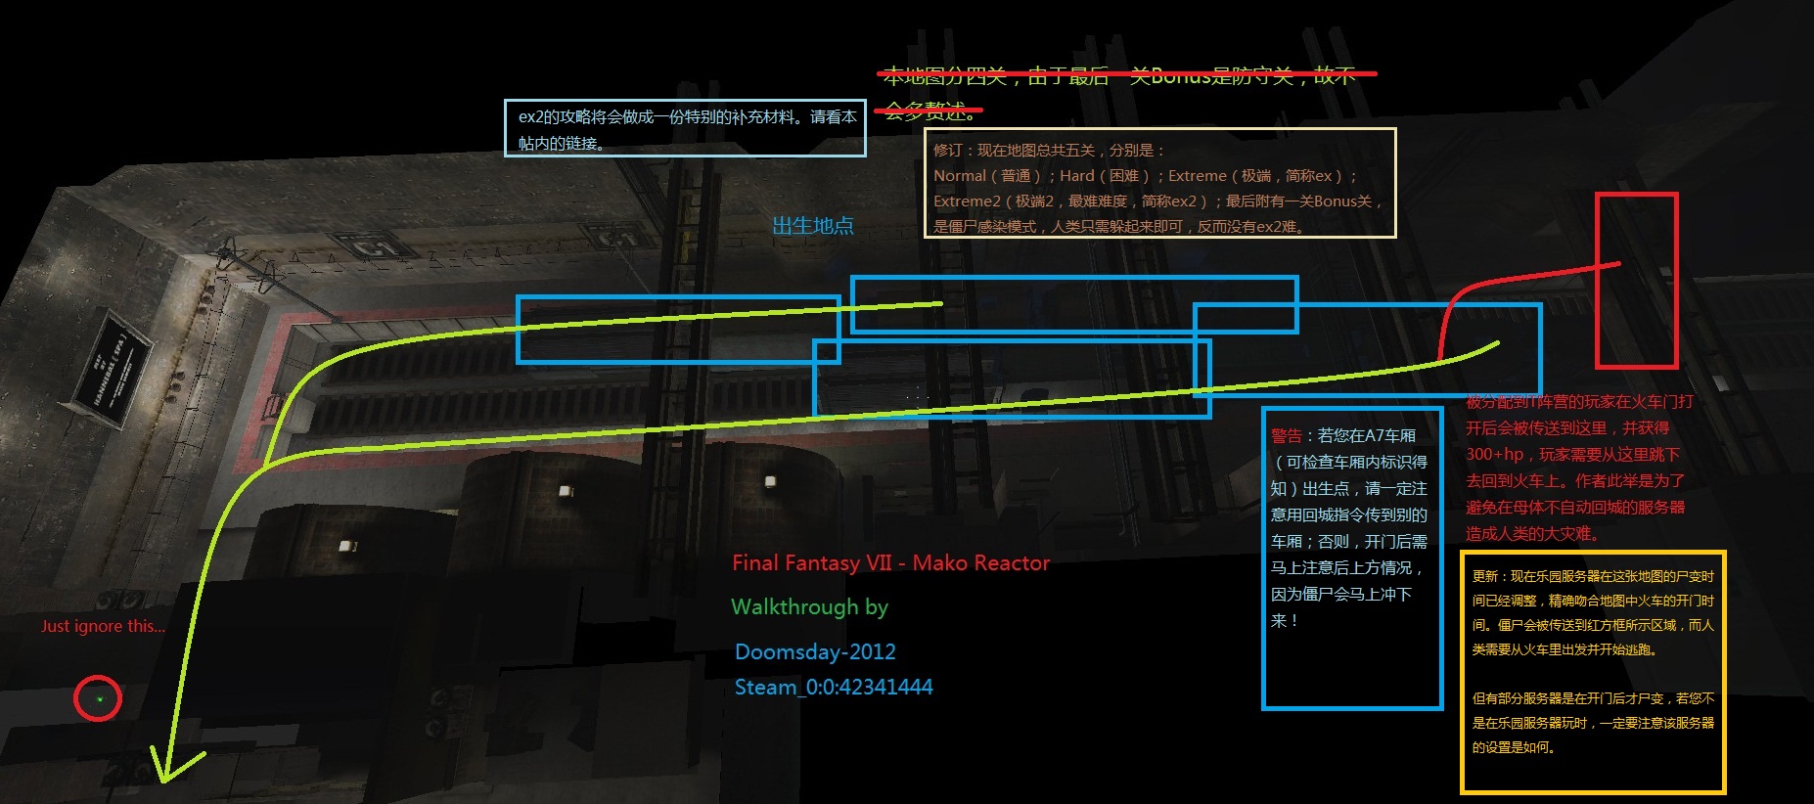Click red line '300+hp，玩家需要从这里跳下'
The height and width of the screenshot is (804, 1814).
coord(1572,454)
